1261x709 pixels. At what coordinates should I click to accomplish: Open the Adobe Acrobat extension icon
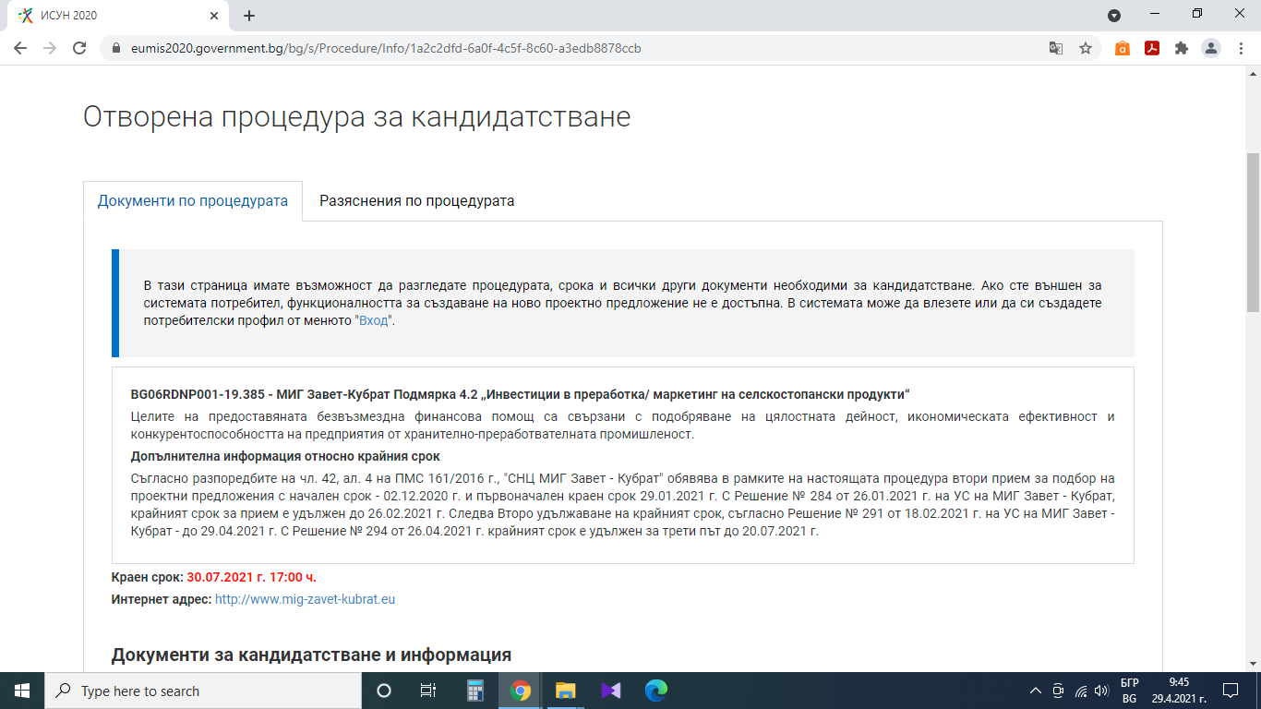click(1152, 48)
